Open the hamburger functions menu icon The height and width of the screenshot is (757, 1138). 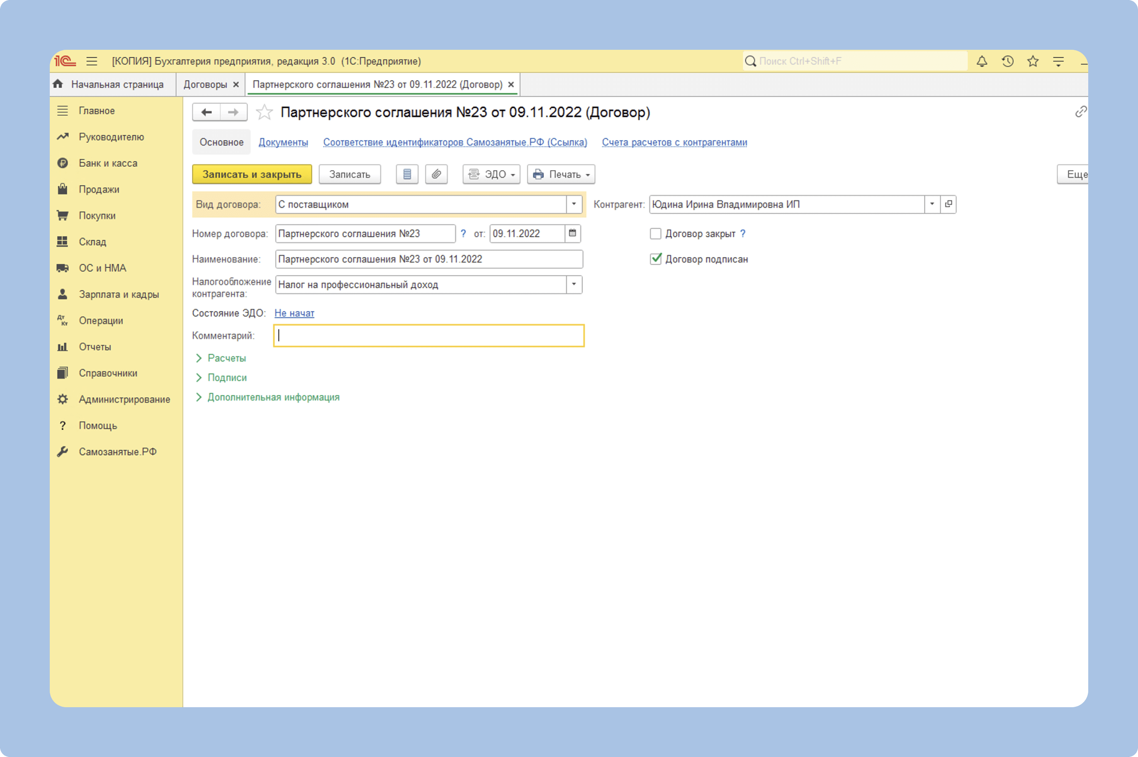click(x=92, y=61)
